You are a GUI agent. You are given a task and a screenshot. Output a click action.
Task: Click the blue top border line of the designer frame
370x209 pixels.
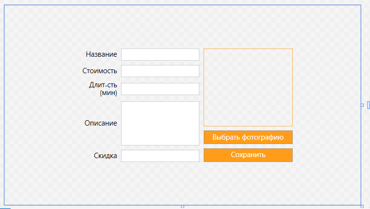[x=182, y=5]
